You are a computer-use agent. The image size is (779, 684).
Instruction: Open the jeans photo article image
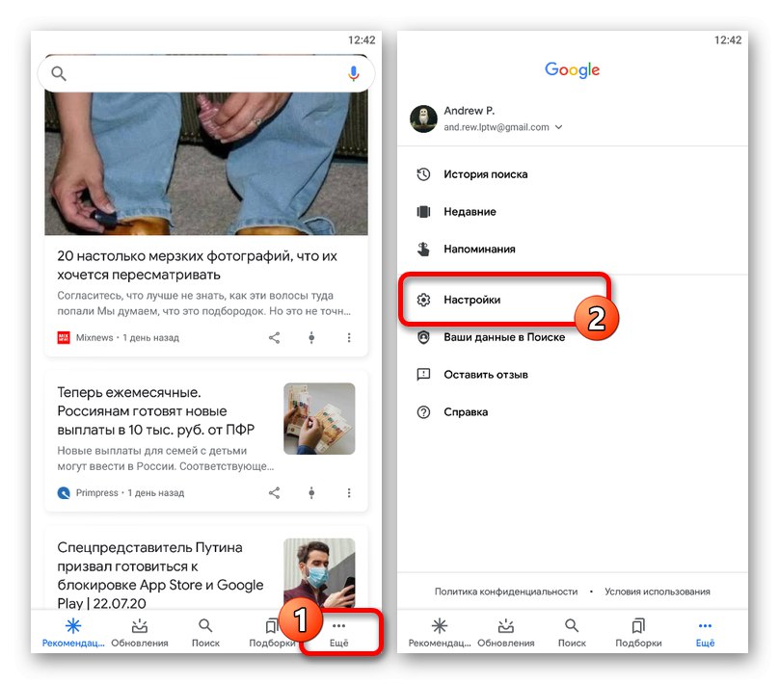206,164
